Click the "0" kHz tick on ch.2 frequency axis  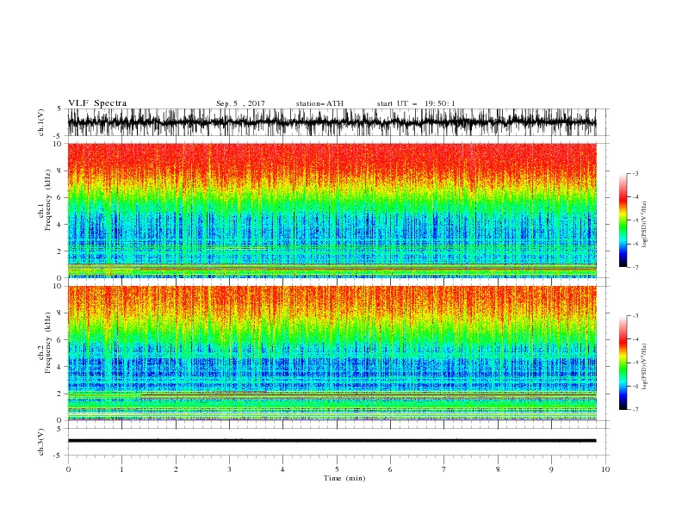60,420
